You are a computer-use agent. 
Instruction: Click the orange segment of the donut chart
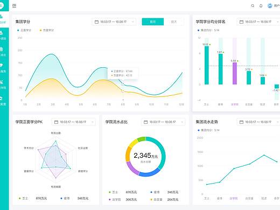pyautogui.click(x=128, y=155)
